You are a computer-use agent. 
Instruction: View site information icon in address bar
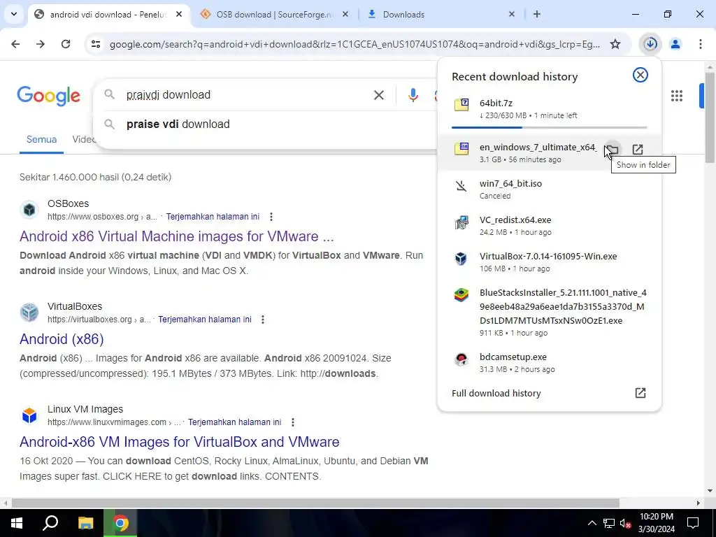pyautogui.click(x=95, y=44)
